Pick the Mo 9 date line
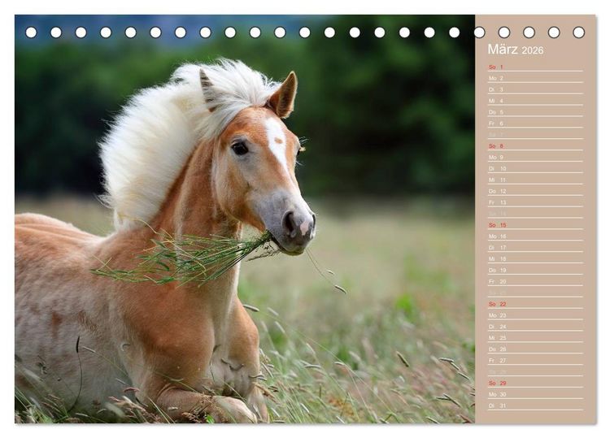610x438 pixels. 535,158
